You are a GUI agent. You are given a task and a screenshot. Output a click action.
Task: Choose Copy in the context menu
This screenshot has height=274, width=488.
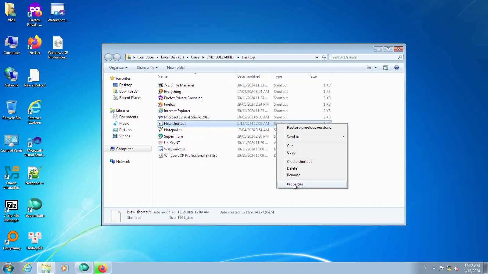312,153
